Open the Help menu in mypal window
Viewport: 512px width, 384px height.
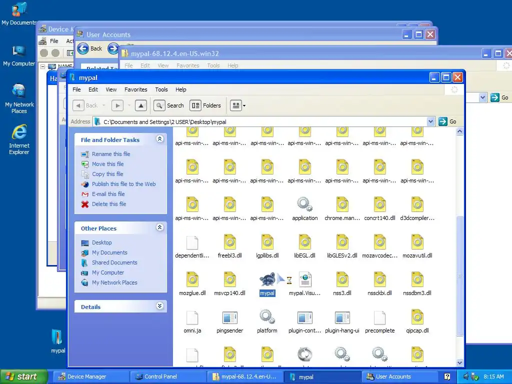[181, 89]
